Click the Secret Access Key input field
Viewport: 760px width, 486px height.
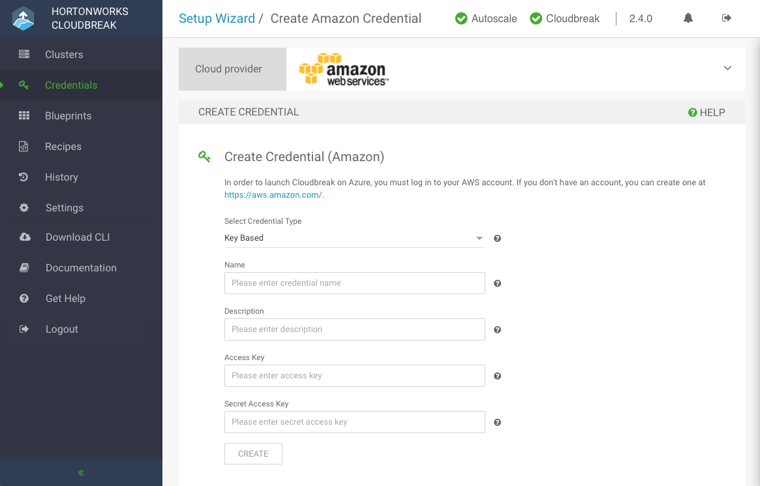click(354, 422)
